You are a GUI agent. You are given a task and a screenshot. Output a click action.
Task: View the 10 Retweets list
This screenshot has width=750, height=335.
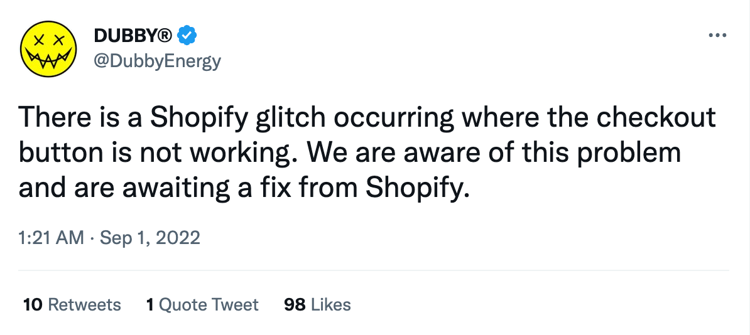[x=72, y=304]
